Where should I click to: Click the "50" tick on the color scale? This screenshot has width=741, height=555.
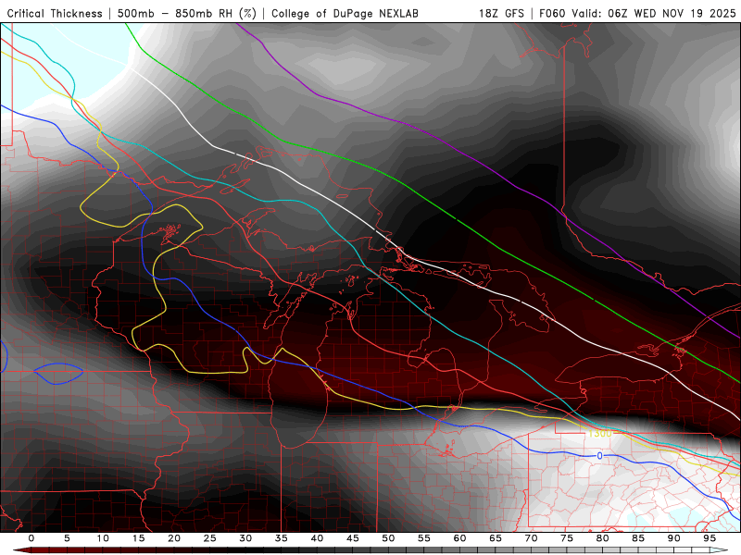click(388, 538)
